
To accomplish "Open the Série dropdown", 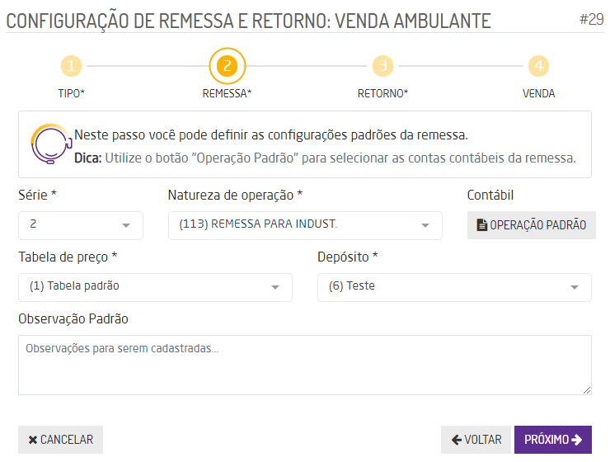I will point(81,225).
